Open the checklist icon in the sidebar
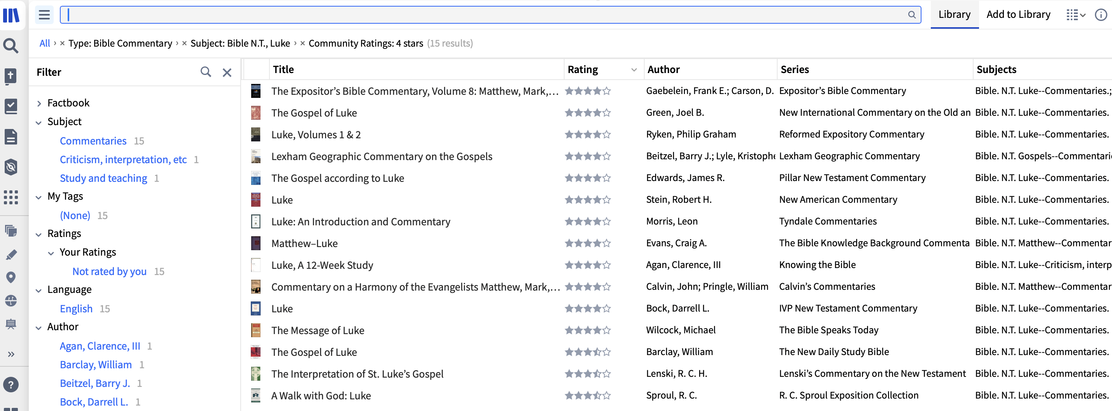Image resolution: width=1112 pixels, height=411 pixels. [11, 106]
